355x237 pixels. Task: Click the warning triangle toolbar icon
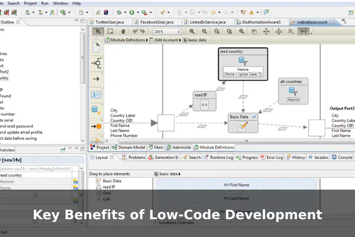click(251, 12)
